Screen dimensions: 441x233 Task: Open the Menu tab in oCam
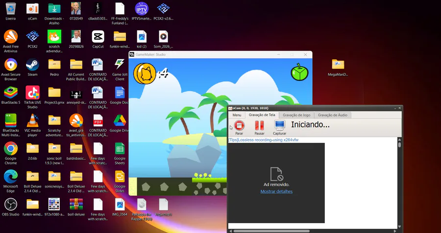point(237,115)
